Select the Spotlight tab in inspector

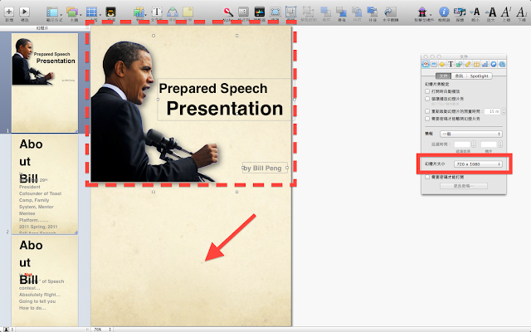pos(479,76)
